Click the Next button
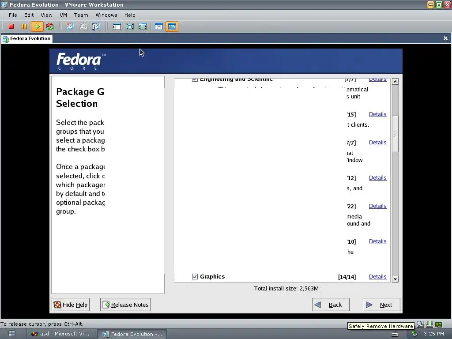This screenshot has width=452, height=339. coord(381,305)
